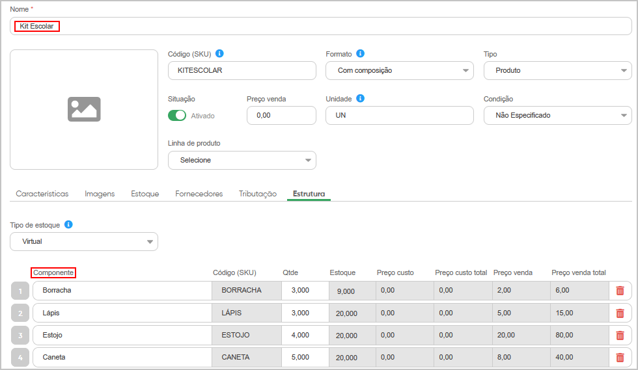Screen dimensions: 638x370
Task: Open the Condição dropdown 'Não Especificado'
Action: tap(557, 116)
